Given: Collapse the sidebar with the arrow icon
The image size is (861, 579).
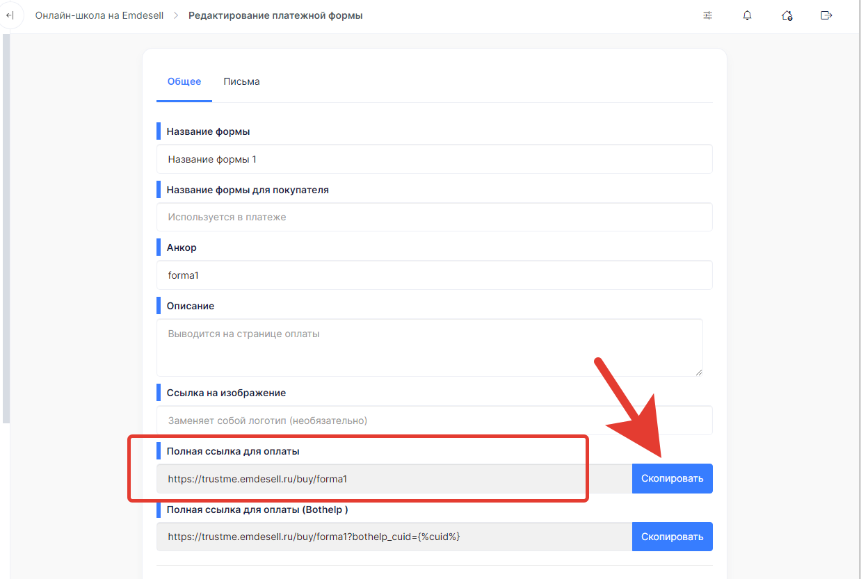Looking at the screenshot, I should click(10, 15).
